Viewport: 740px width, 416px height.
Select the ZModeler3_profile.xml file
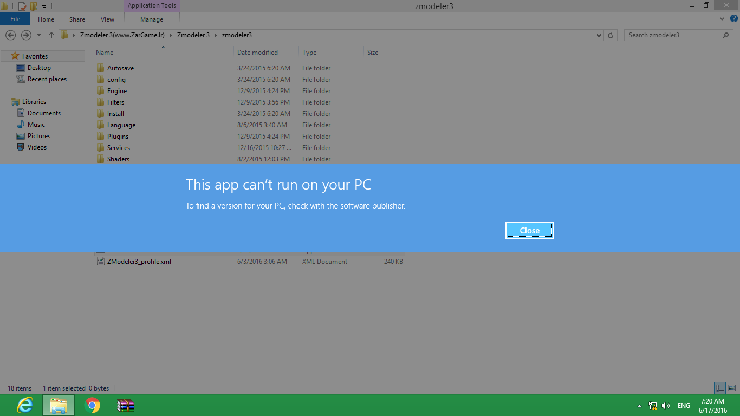(x=249, y=262)
